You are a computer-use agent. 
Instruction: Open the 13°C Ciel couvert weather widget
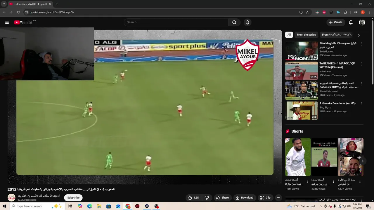point(301,206)
